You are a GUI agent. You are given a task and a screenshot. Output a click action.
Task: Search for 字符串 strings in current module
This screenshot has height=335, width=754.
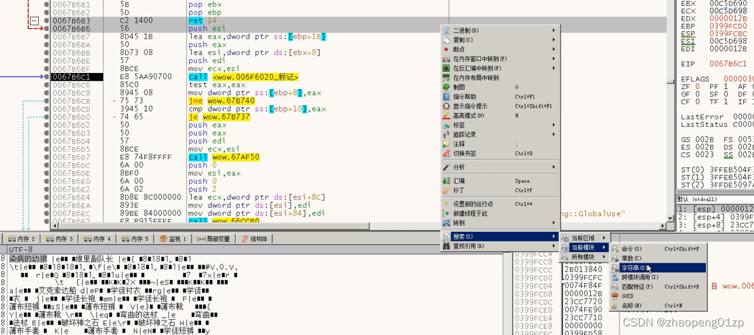[x=658, y=267]
